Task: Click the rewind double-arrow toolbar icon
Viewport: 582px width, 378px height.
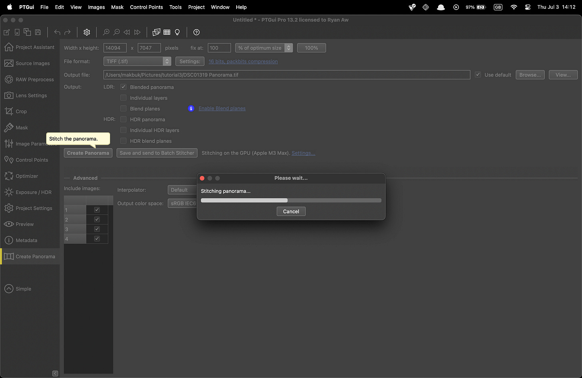Action: pos(127,32)
